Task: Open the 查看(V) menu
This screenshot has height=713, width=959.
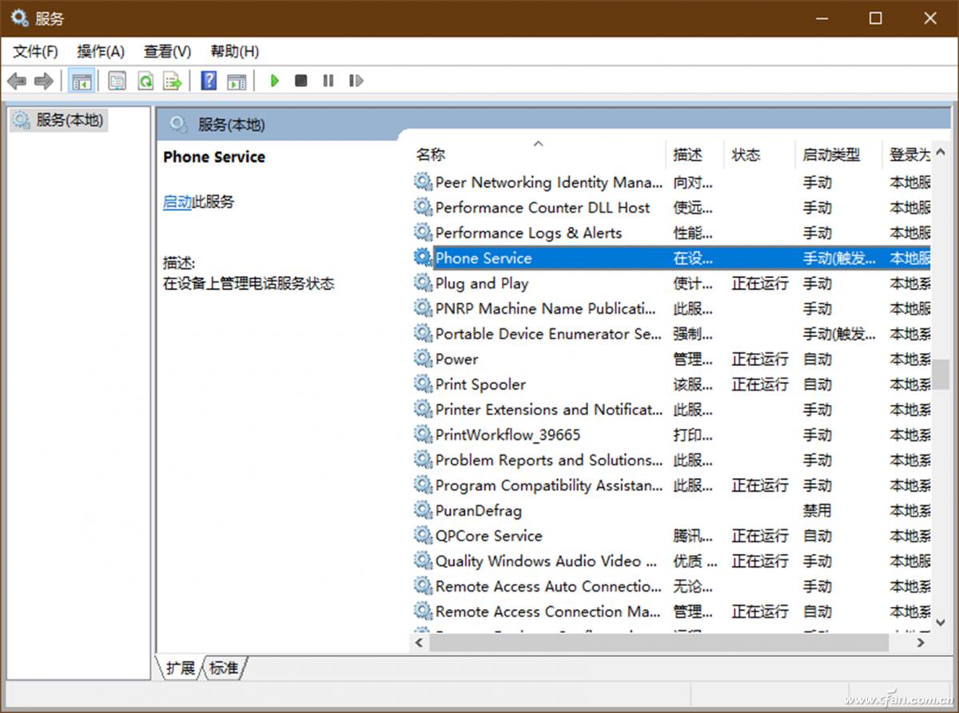Action: tap(167, 52)
